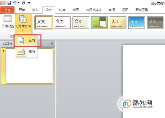This screenshot has width=165, height=118.
Task: Switch to the 插入 tab
Action: coord(35,10)
